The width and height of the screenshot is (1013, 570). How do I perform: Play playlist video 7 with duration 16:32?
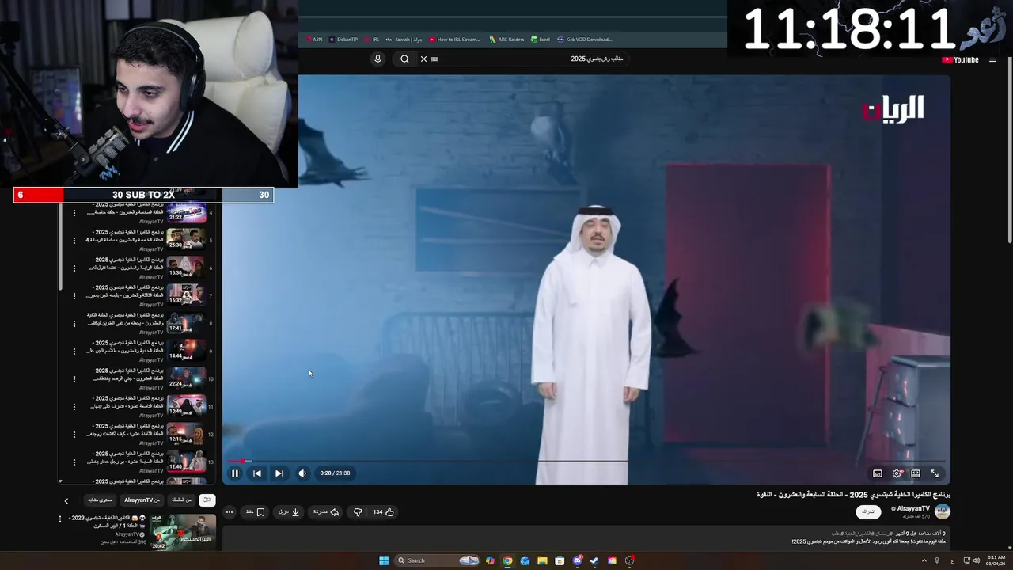[186, 294]
